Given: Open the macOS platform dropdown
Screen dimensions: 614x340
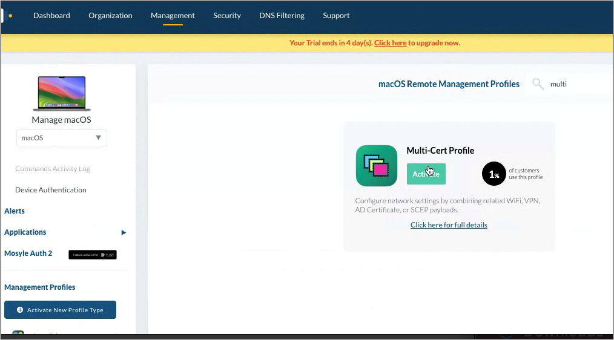Looking at the screenshot, I should pyautogui.click(x=62, y=138).
